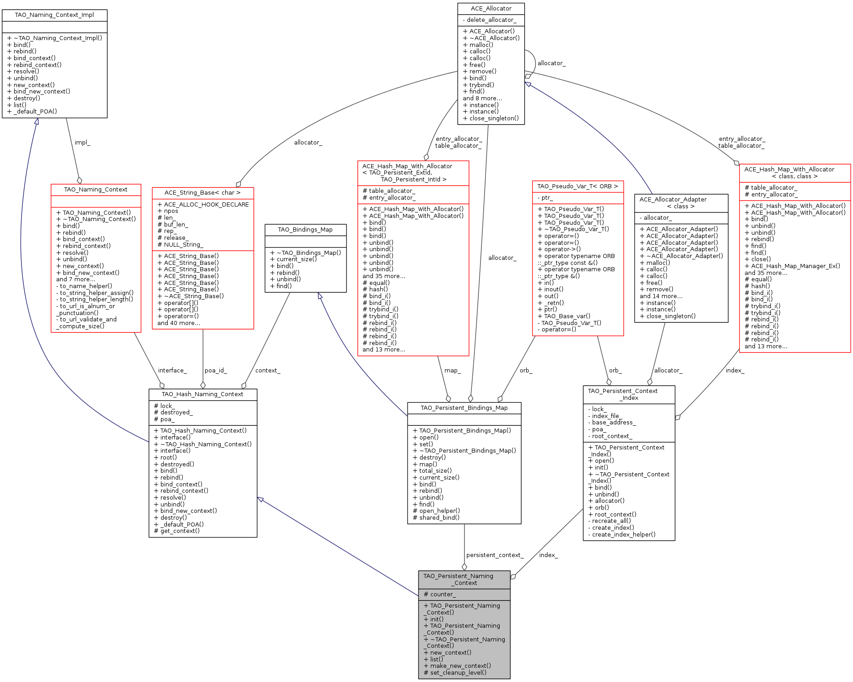Click '- to_name_helper()' in TAO_Naming_Context
Screen dimensions: 853x682
pyautogui.click(x=84, y=286)
